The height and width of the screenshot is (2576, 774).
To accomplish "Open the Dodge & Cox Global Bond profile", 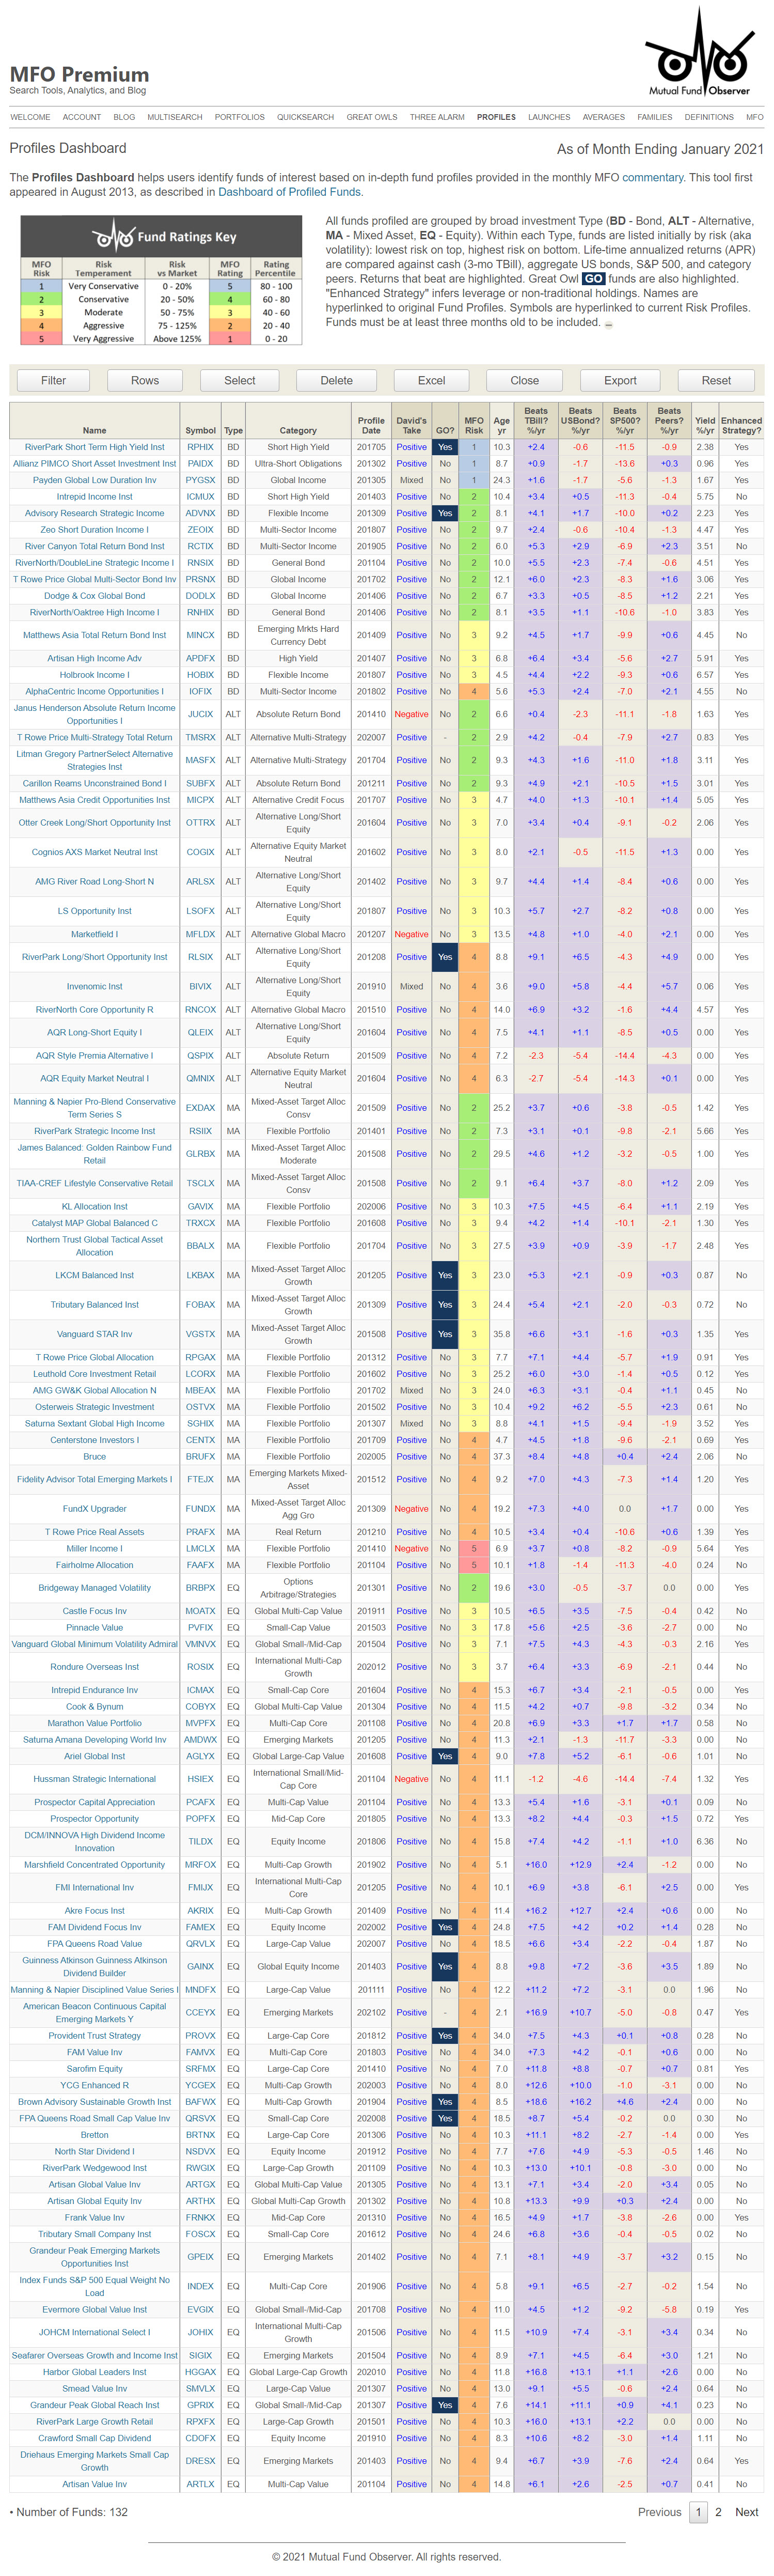I will (x=94, y=596).
